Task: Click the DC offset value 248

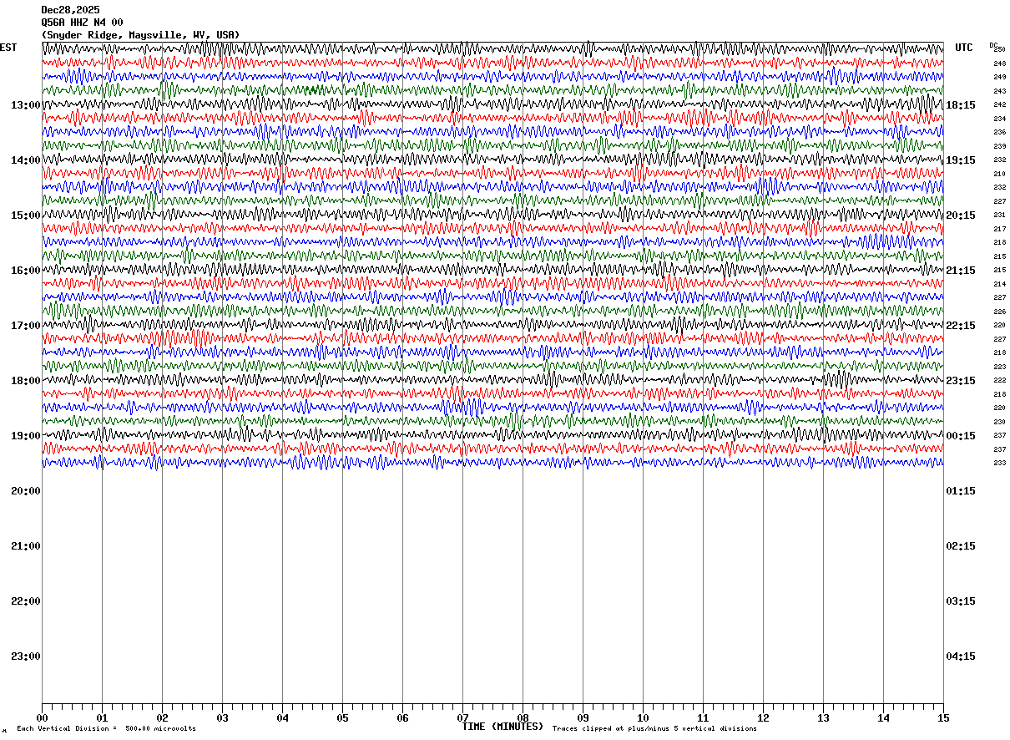Action: click(999, 63)
